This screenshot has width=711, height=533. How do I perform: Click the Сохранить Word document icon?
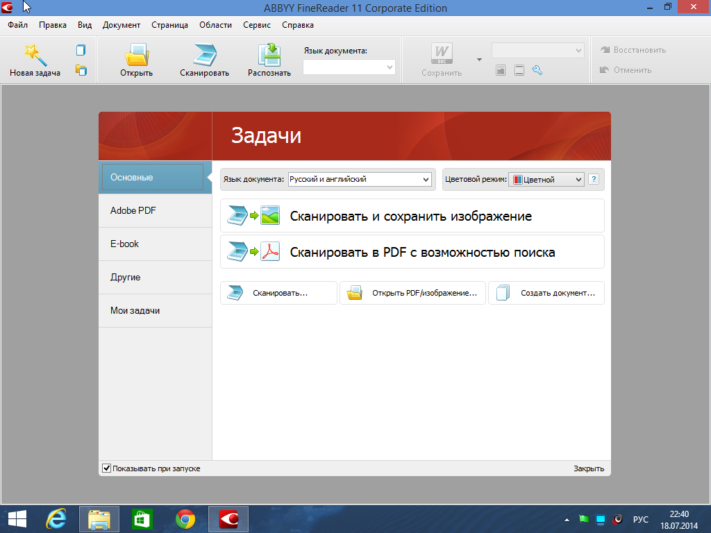tap(442, 54)
